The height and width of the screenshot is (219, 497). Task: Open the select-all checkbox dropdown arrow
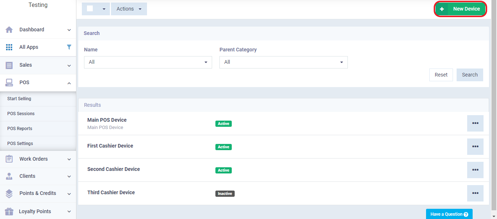pyautogui.click(x=104, y=9)
